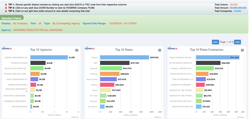Image resolution: width=249 pixels, height=119 pixels.
Task: Click the Virginia bar in States chart
Action: (x=125, y=57)
